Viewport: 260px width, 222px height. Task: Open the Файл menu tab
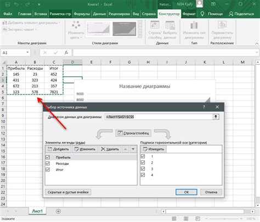click(8, 14)
